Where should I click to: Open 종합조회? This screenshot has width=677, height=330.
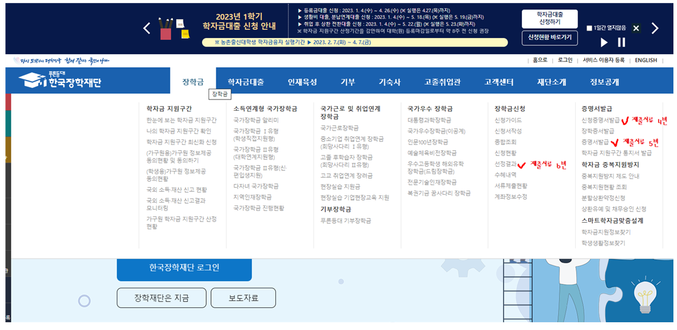tap(505, 142)
